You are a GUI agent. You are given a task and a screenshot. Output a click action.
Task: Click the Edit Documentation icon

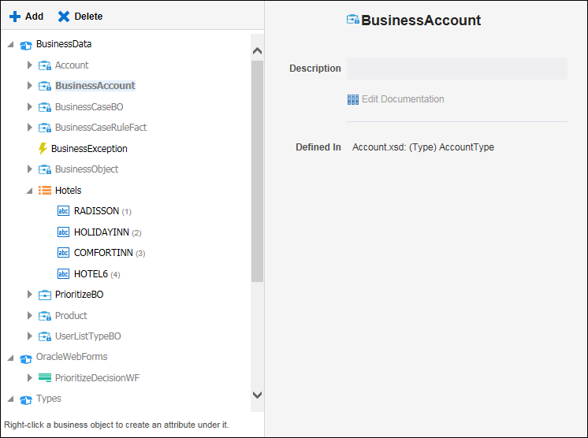(x=353, y=99)
